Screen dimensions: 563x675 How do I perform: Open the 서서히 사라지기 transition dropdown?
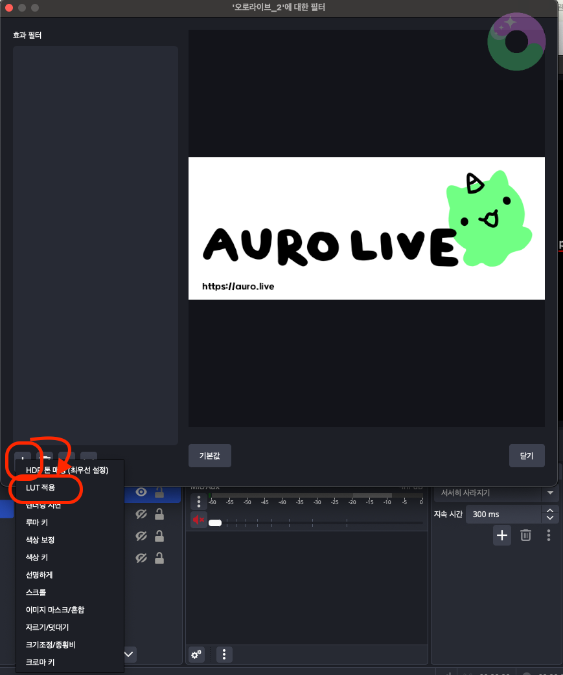point(496,492)
